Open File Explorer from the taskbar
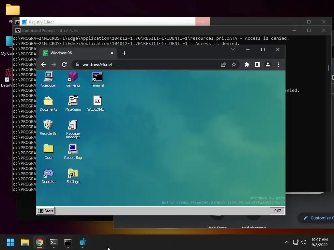This screenshot has width=334, height=250. (25, 242)
